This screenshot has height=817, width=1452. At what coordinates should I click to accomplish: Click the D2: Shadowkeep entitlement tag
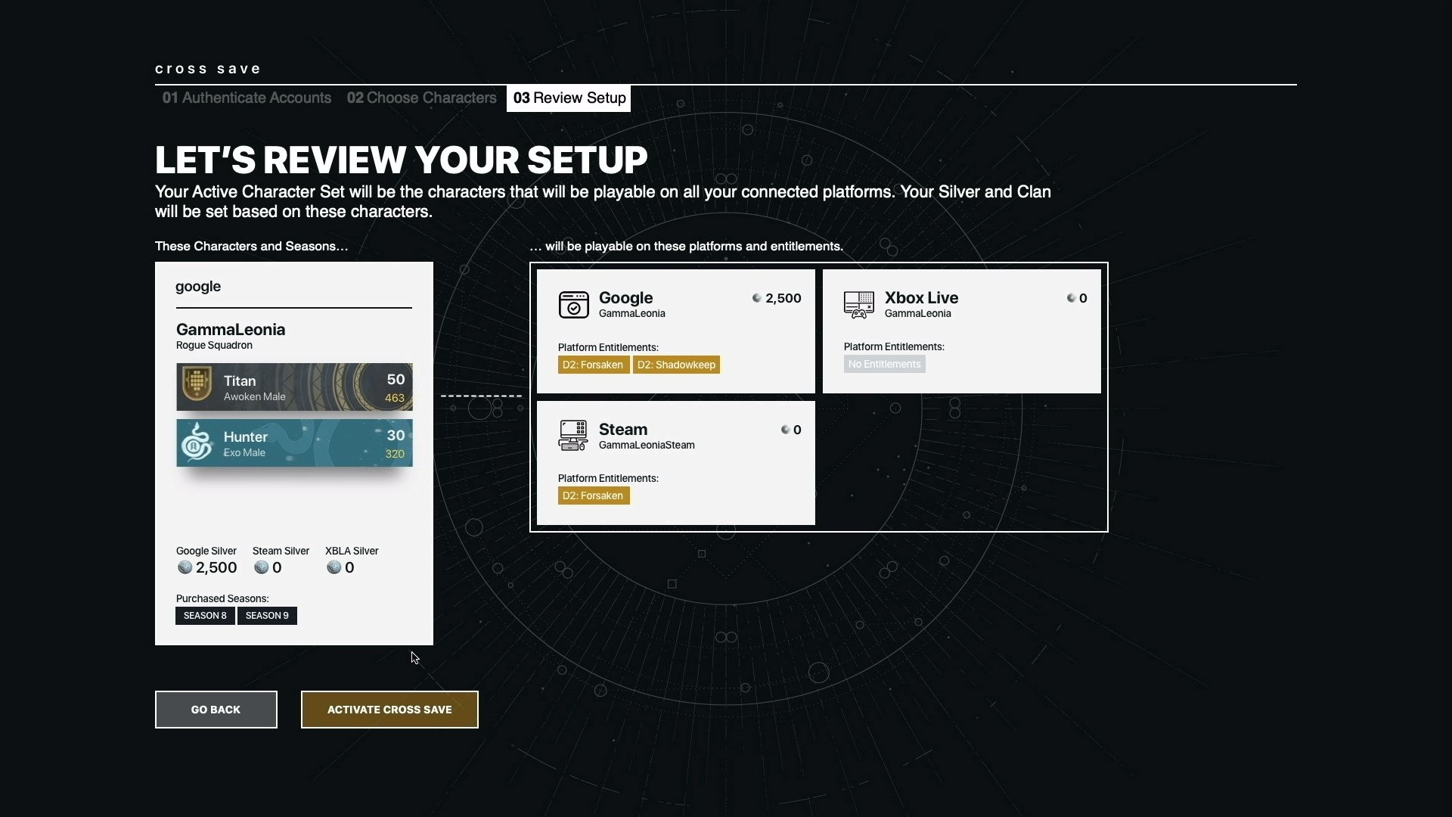676,365
